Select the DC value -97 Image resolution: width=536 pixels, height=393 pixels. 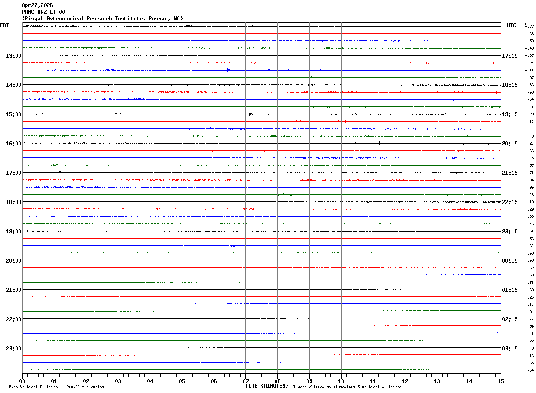click(530, 78)
